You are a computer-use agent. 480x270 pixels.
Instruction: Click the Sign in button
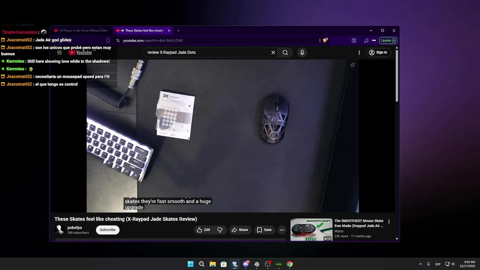(x=378, y=52)
